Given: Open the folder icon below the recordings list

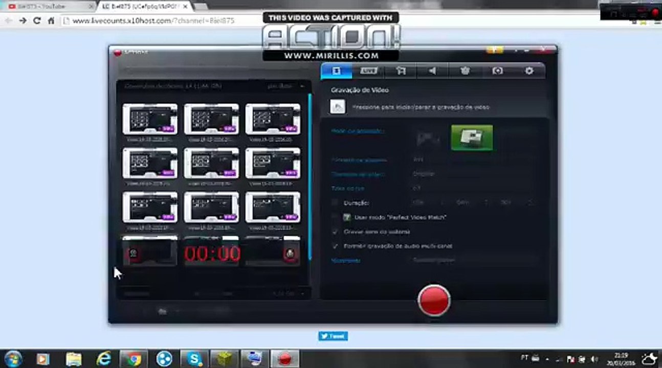Looking at the screenshot, I should pyautogui.click(x=163, y=311).
